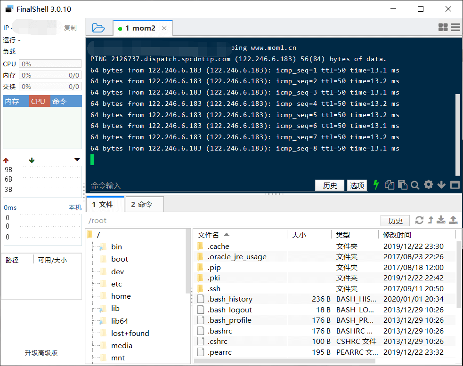Image resolution: width=463 pixels, height=366 pixels.
Task: Click the 本机 local host link
Action: pyautogui.click(x=75, y=207)
